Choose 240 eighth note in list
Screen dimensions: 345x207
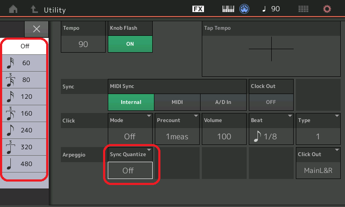25,130
